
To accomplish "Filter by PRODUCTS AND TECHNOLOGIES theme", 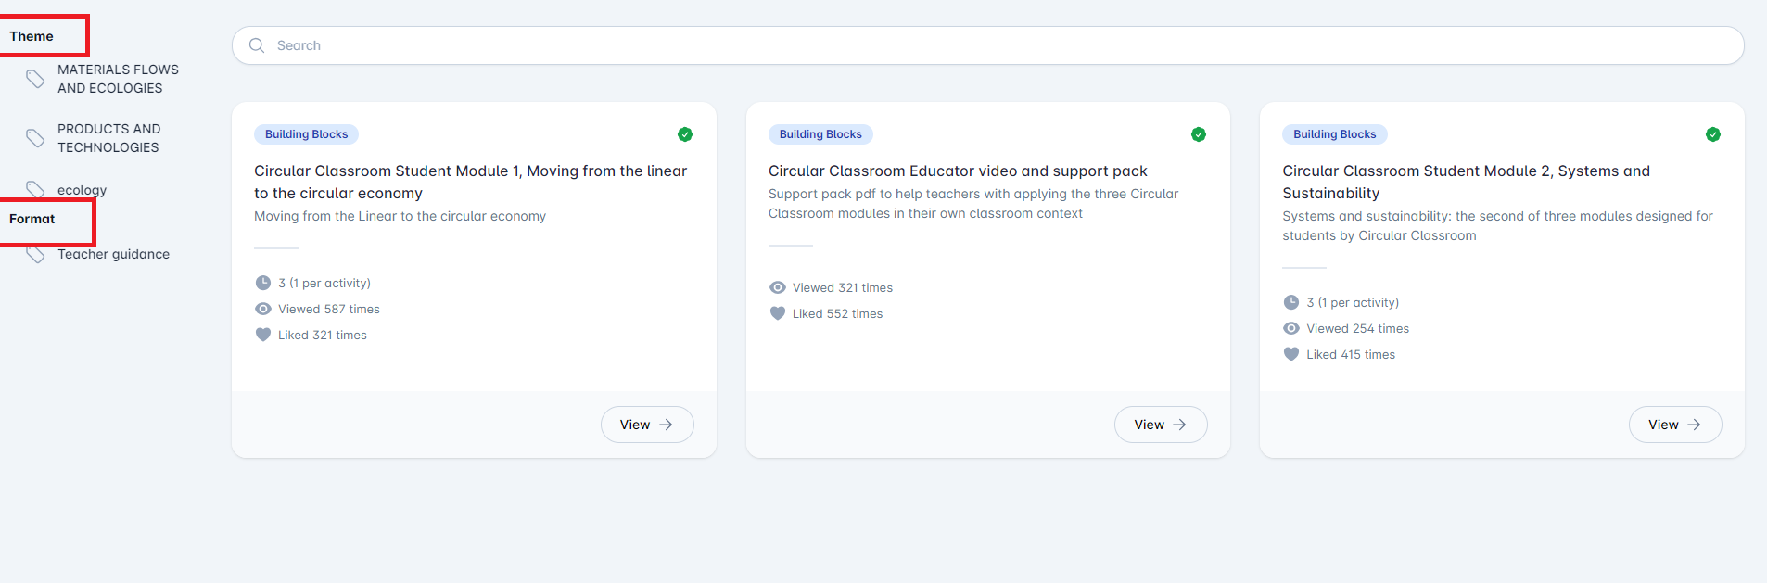I will pyautogui.click(x=108, y=138).
